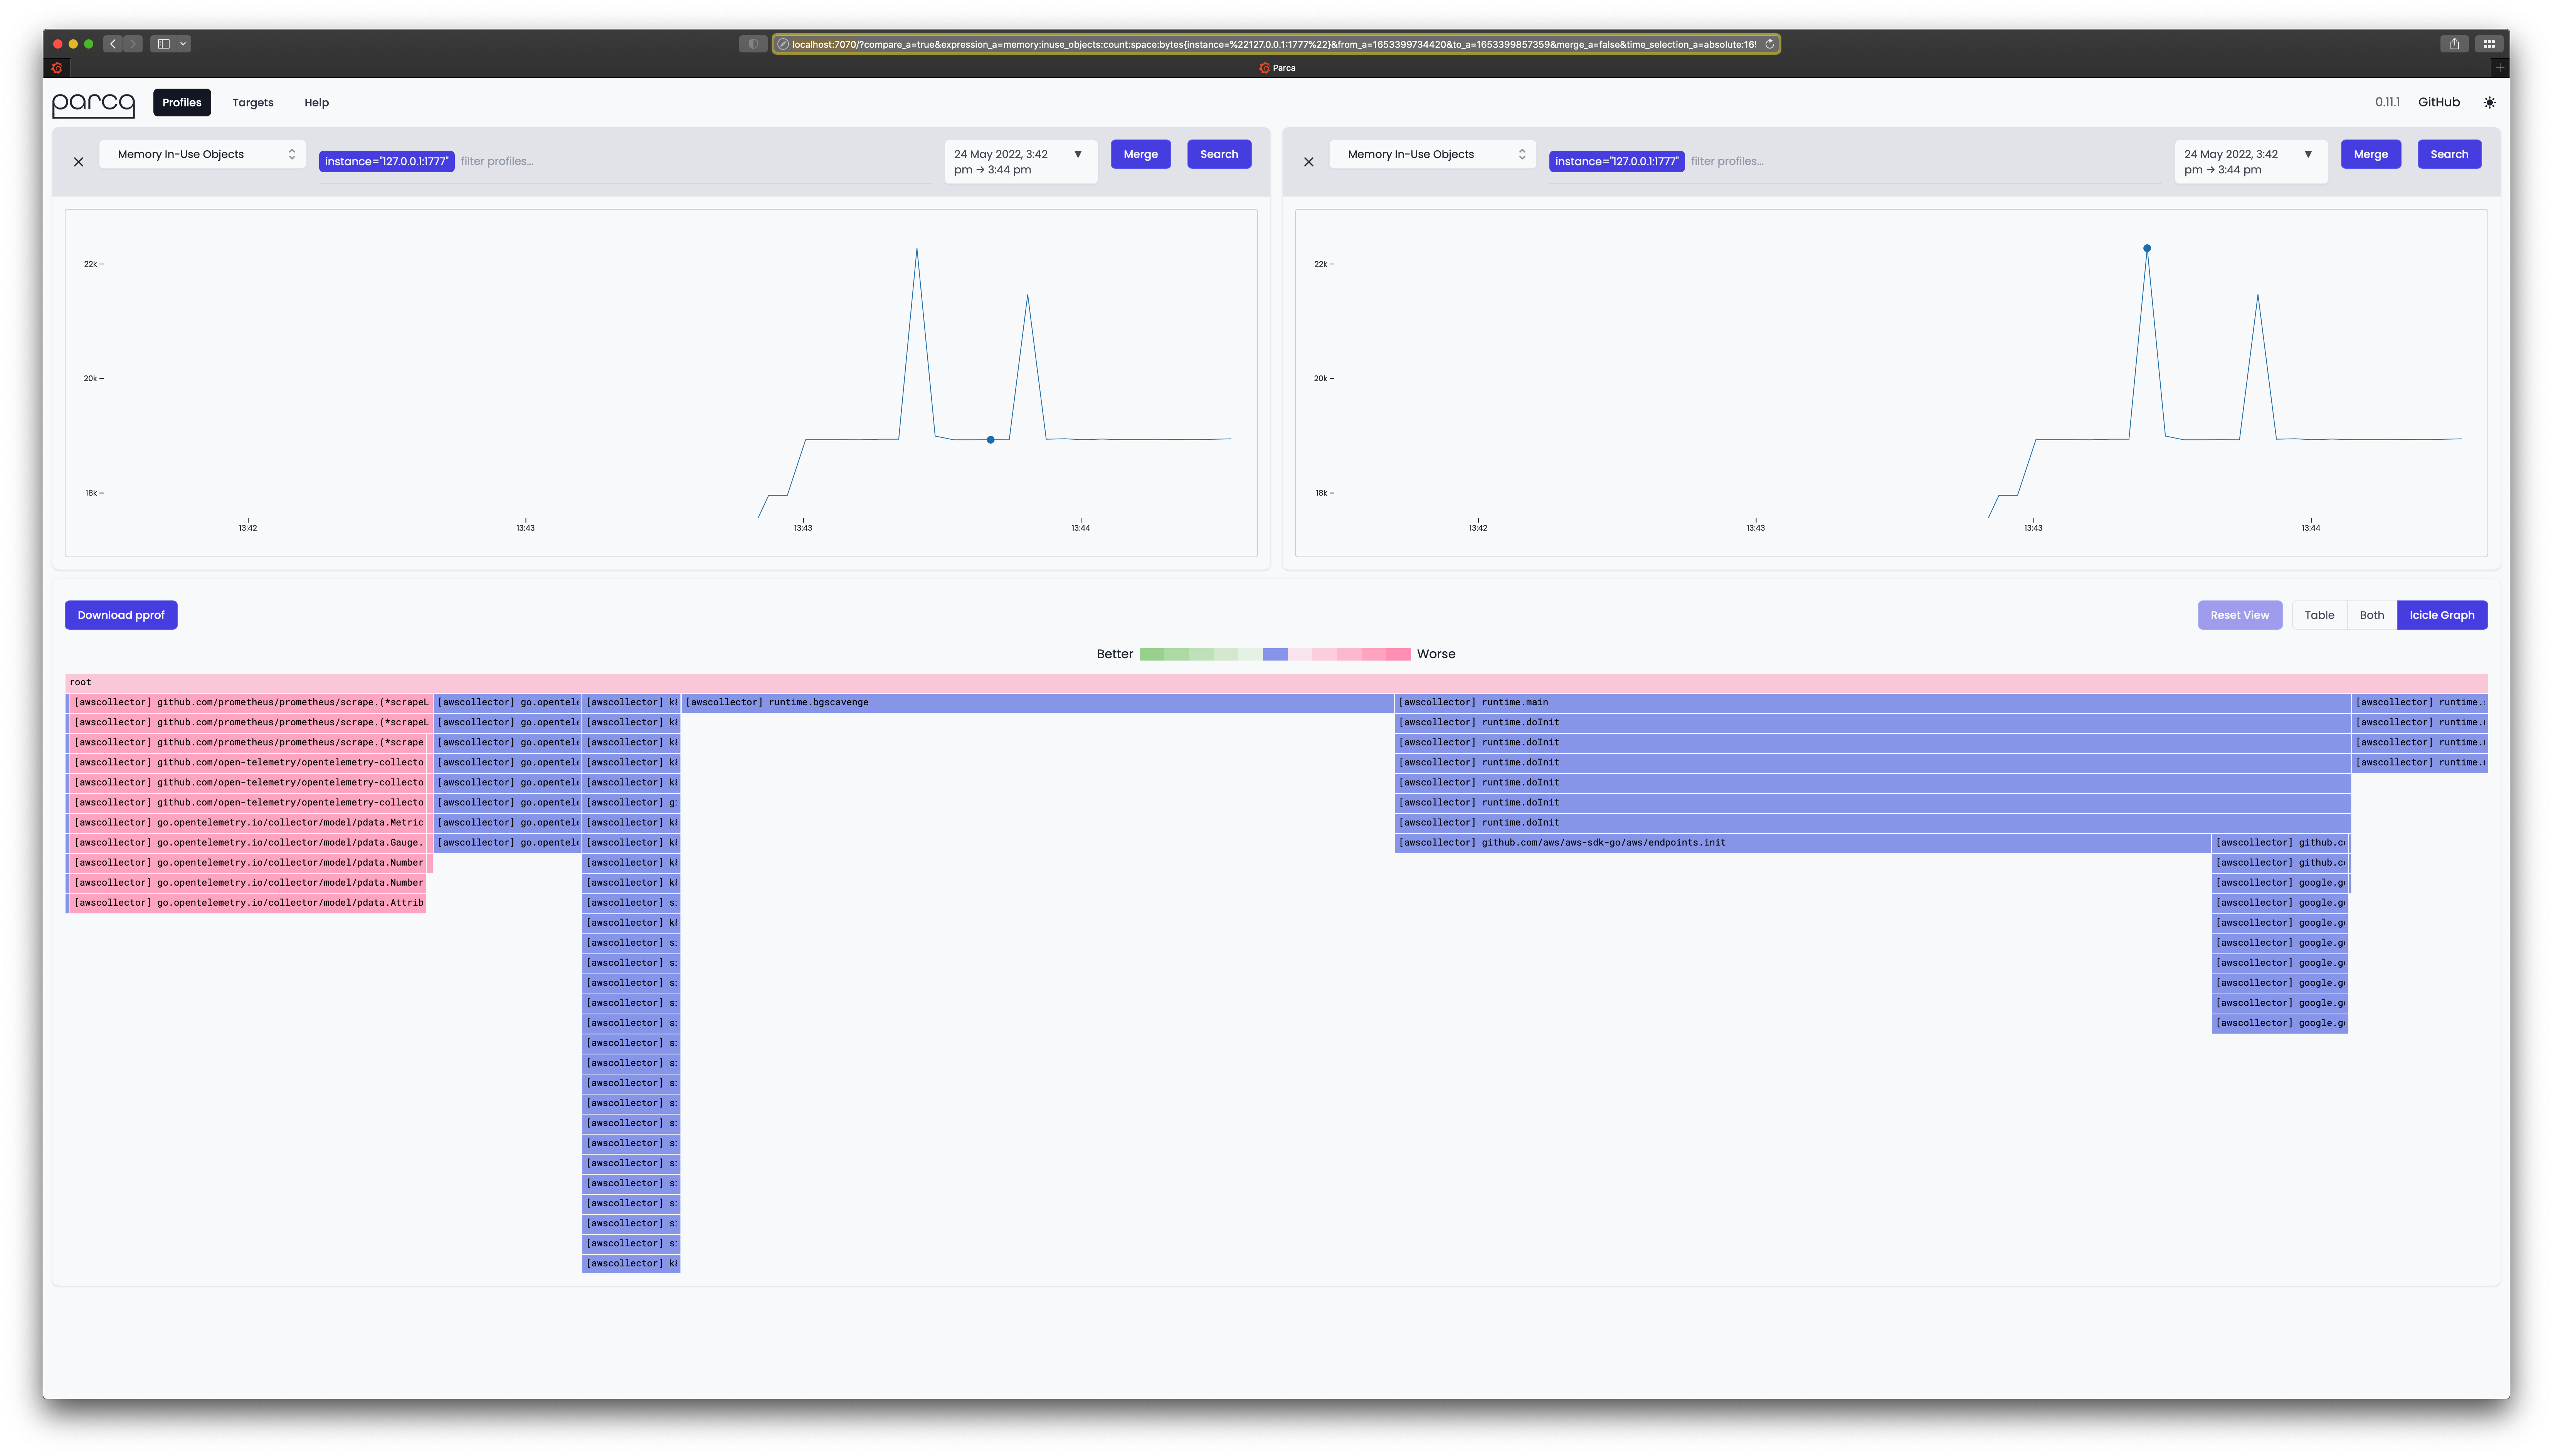The height and width of the screenshot is (1456, 2553).
Task: Select the runtime.bgscavenge node
Action: click(x=1037, y=702)
